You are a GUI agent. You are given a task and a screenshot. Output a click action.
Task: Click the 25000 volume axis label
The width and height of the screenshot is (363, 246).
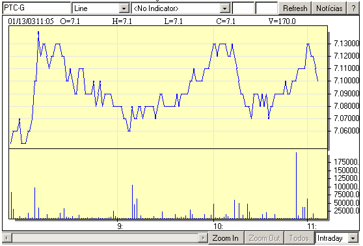click(346, 211)
